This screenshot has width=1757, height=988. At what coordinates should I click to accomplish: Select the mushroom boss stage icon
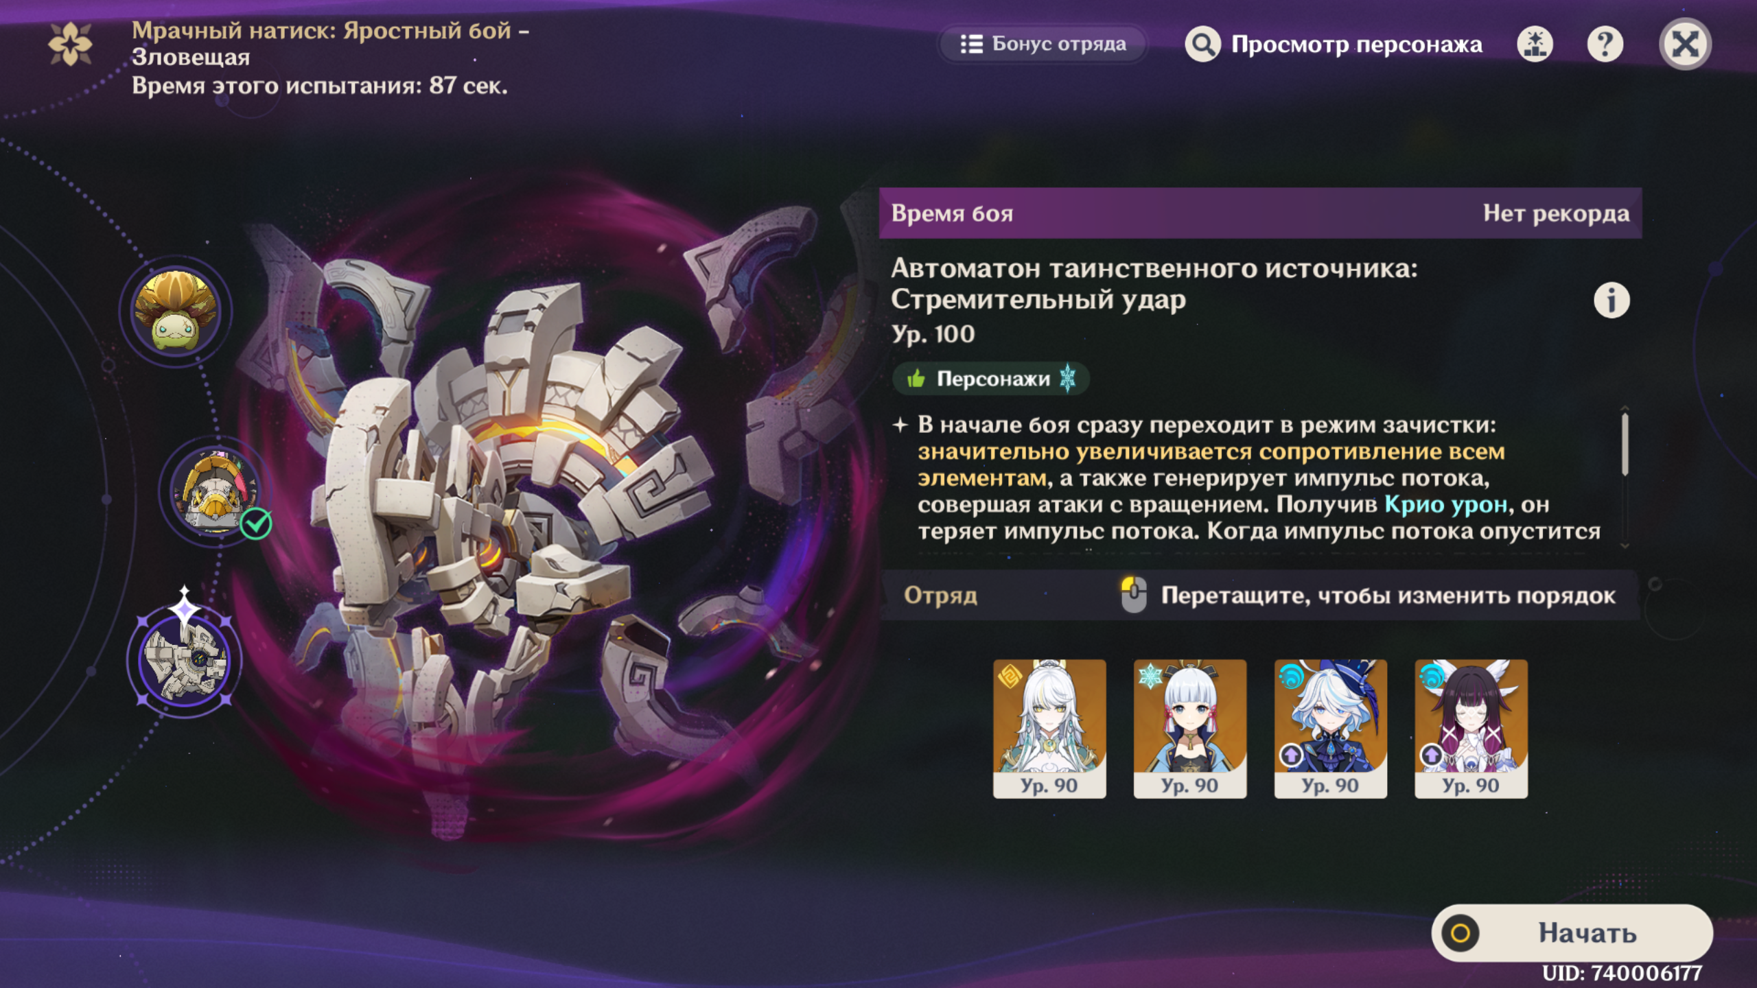[x=176, y=311]
